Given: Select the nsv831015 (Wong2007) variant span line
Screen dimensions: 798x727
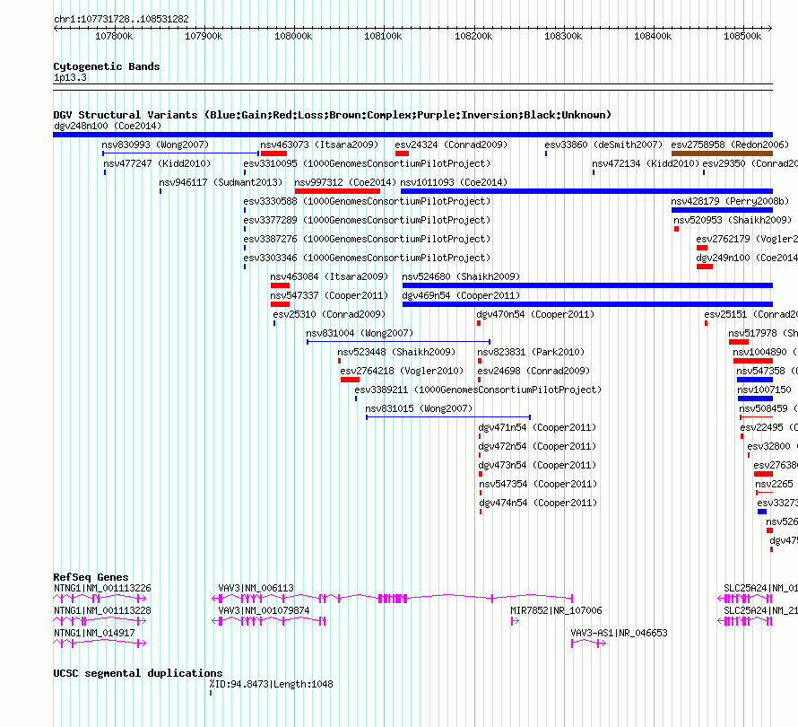Looking at the screenshot, I should click(x=448, y=417).
